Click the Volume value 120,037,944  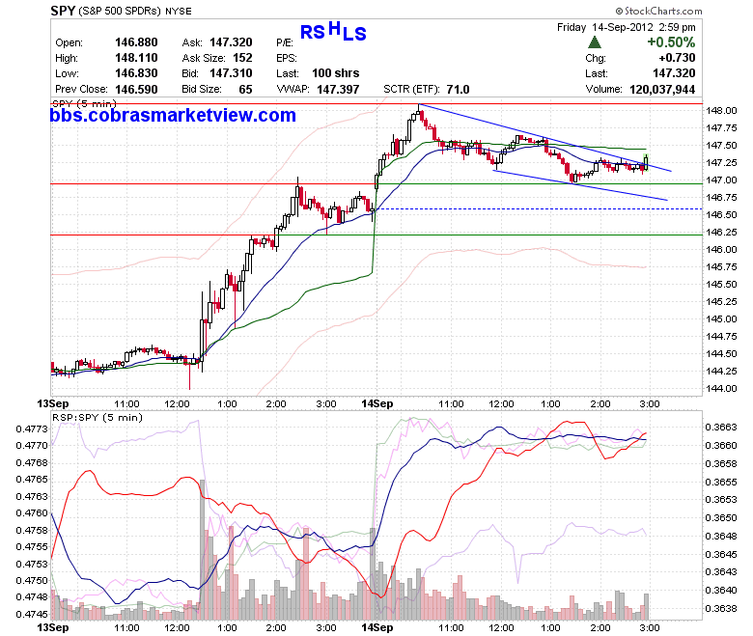coord(662,90)
